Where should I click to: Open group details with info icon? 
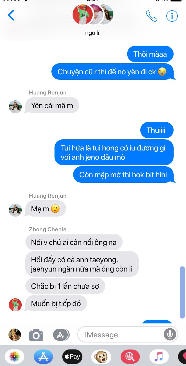click(x=172, y=16)
